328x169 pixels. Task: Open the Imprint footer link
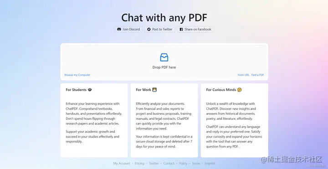coord(210,164)
